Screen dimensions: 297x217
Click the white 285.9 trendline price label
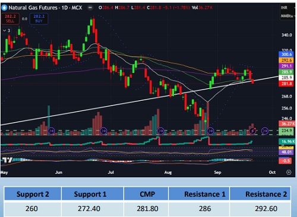coord(286,78)
